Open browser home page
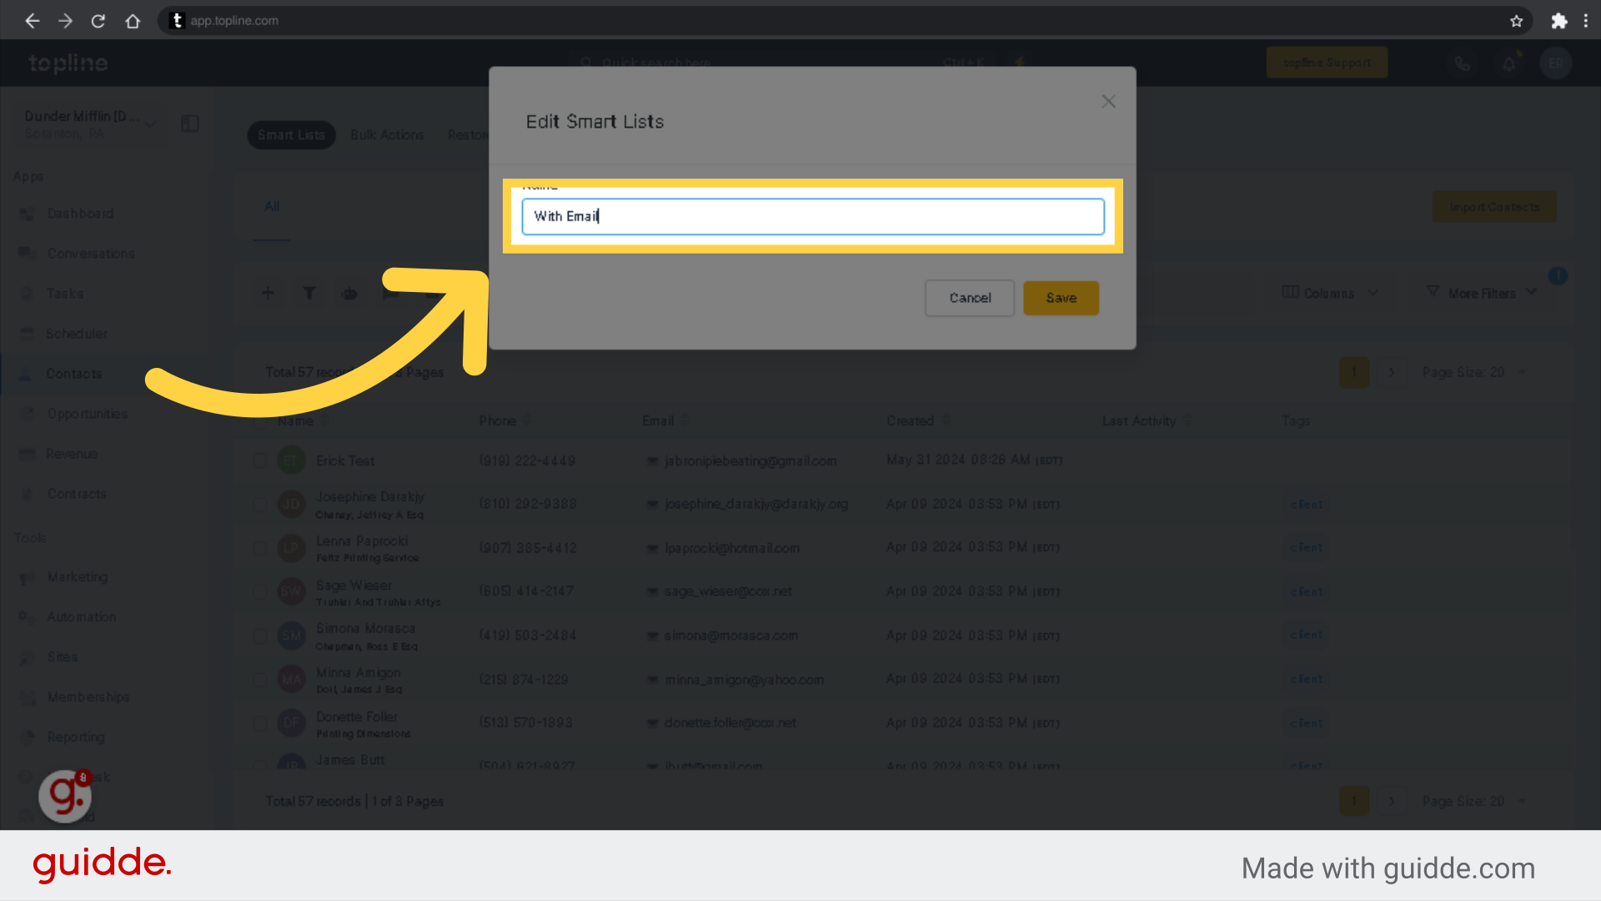This screenshot has height=901, width=1601. coord(133,21)
